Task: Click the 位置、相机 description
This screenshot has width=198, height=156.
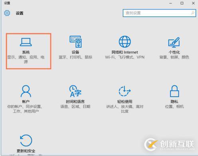Action: (x=174, y=107)
